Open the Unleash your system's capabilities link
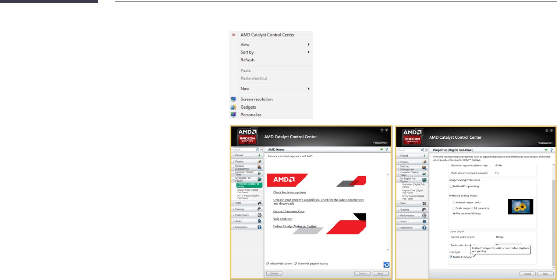The height and width of the screenshot is (280, 557). [318, 202]
